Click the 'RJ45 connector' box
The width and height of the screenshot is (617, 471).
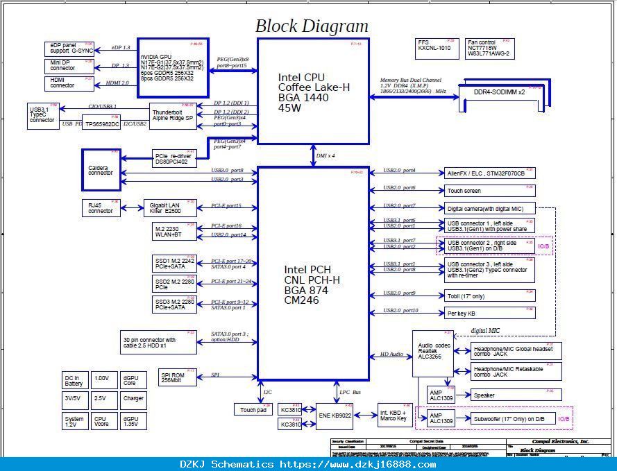coord(101,208)
